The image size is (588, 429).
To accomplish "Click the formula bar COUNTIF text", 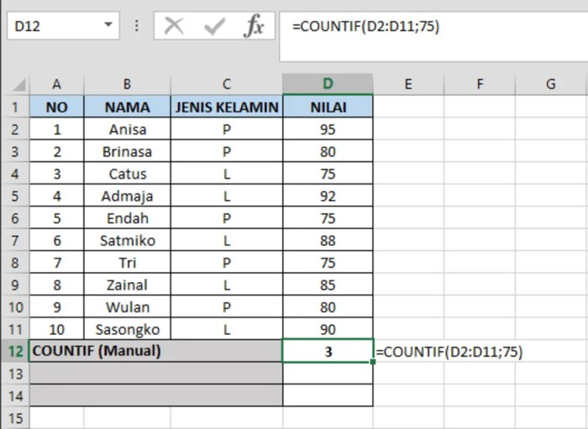I will (365, 26).
